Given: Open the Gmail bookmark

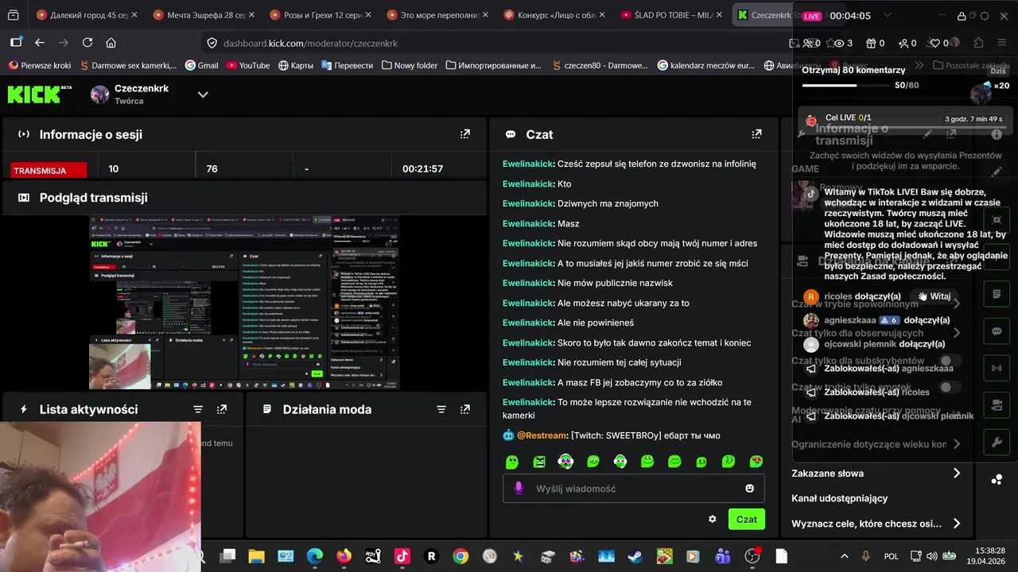Looking at the screenshot, I should pyautogui.click(x=201, y=65).
